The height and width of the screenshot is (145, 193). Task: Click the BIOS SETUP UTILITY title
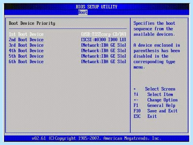click(x=96, y=7)
